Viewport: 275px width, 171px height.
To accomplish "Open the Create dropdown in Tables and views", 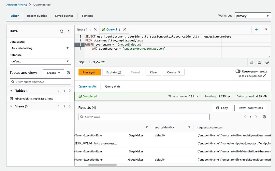I will (53, 72).
